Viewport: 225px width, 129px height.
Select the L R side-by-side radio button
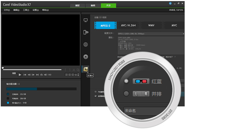pyautogui.click(x=126, y=94)
